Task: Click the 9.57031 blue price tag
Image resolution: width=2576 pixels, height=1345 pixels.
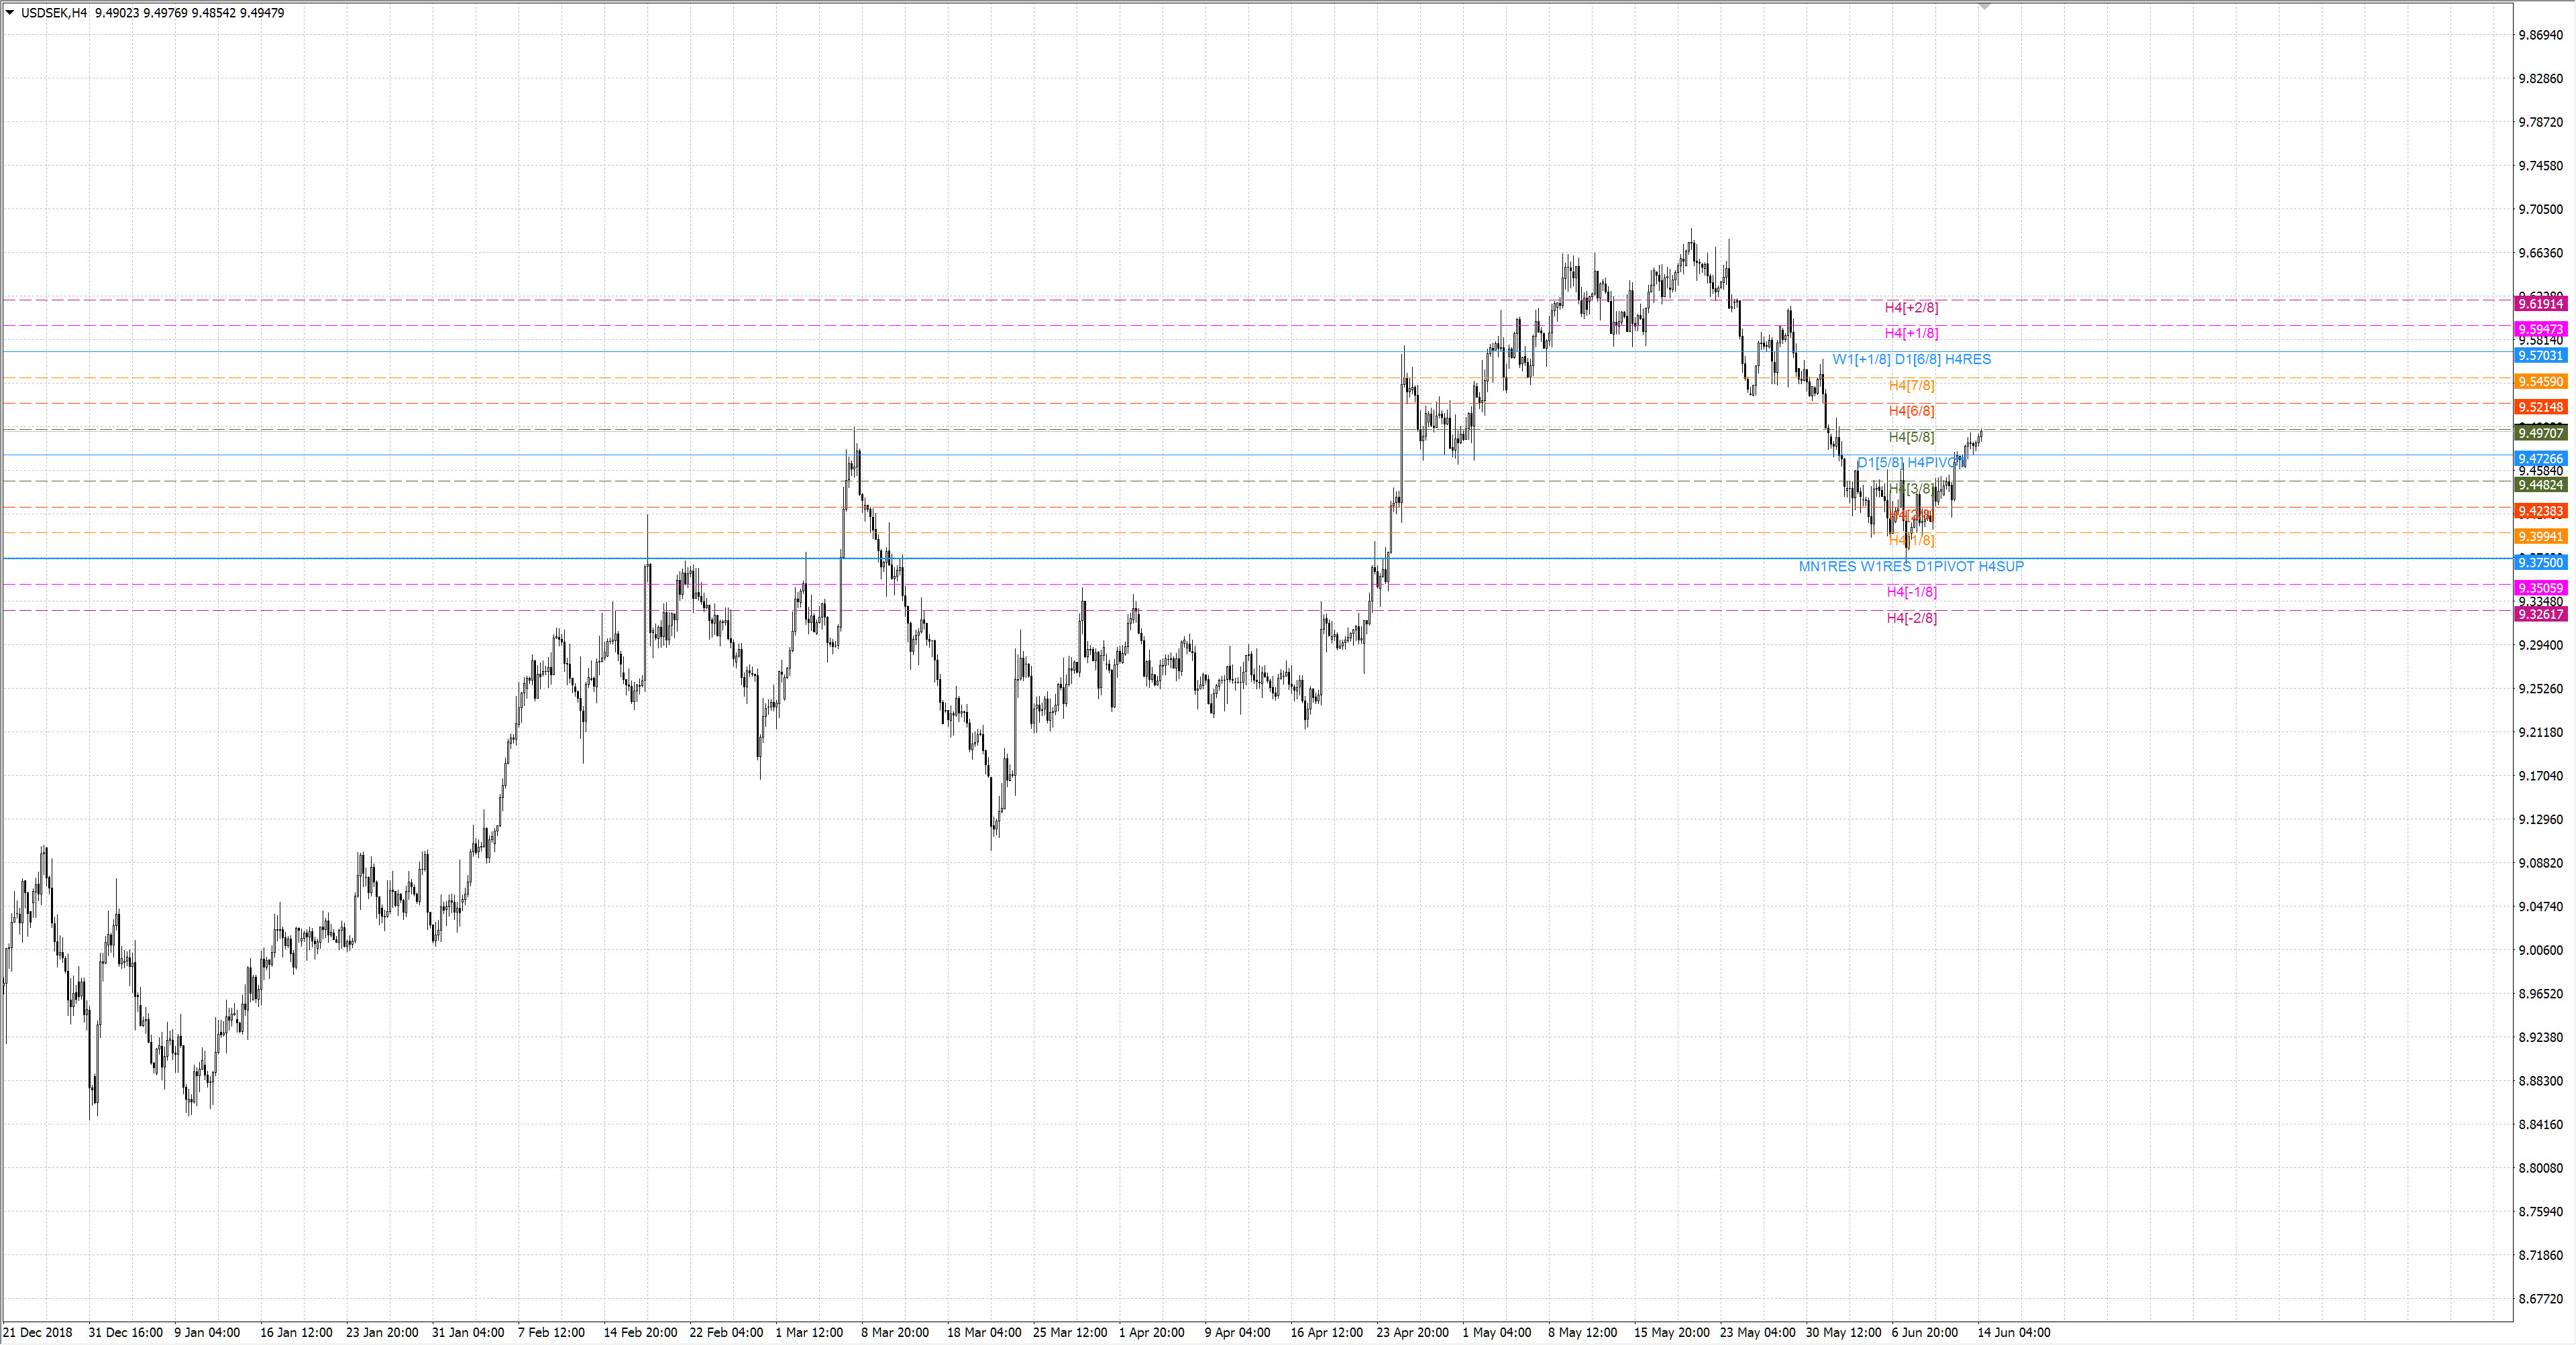Action: pos(2541,356)
